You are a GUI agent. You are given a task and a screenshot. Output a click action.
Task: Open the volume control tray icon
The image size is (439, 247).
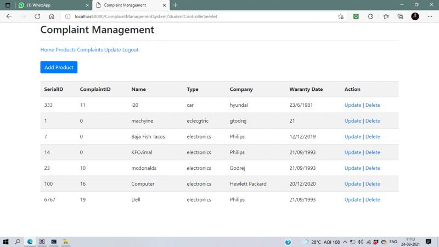tap(361, 242)
